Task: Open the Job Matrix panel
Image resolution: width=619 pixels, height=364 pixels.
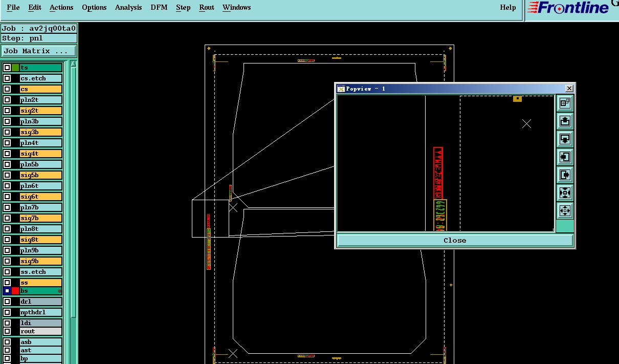Action: point(39,51)
